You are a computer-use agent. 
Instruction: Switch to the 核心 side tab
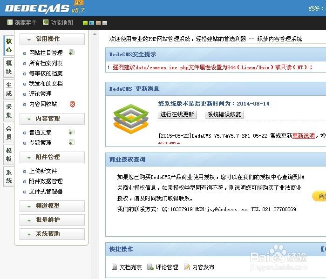pos(9,45)
